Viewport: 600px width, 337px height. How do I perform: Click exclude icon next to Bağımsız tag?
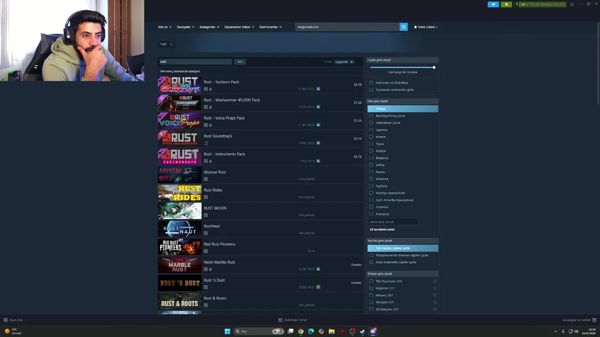point(435,288)
